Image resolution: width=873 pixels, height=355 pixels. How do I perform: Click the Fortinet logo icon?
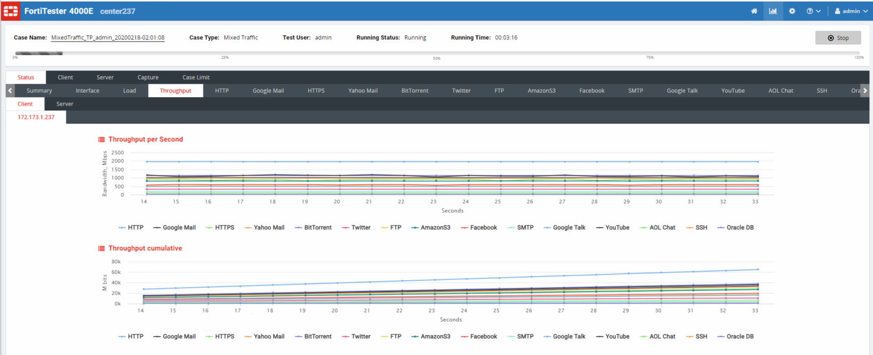11,11
